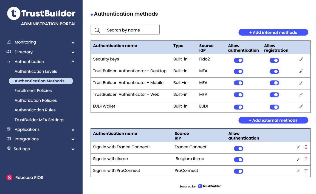Expand the Directory menu chevron
The image size is (316, 194).
tap(73, 52)
